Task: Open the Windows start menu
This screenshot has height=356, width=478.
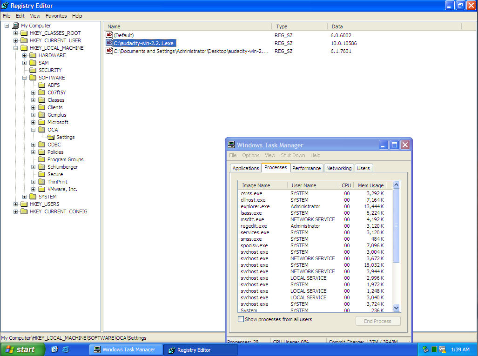Action: [x=22, y=349]
